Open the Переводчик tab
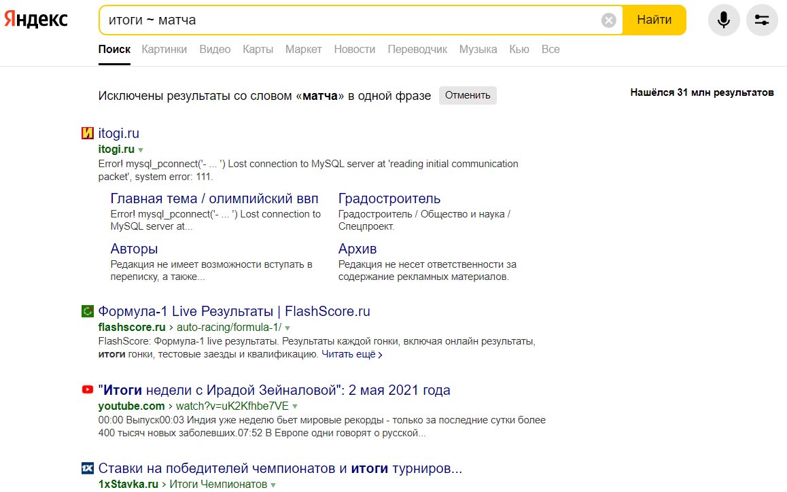The image size is (787, 492). click(x=417, y=49)
